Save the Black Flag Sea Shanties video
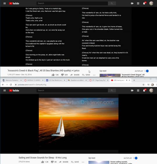The height and width of the screenshot is (164, 157). click(x=86, y=75)
